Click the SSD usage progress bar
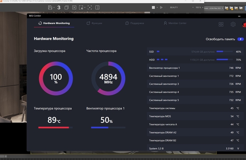The width and height of the screenshot is (246, 160). (224, 51)
